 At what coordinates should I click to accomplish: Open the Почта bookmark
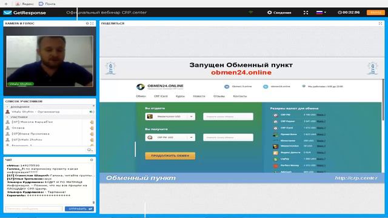click(47, 4)
